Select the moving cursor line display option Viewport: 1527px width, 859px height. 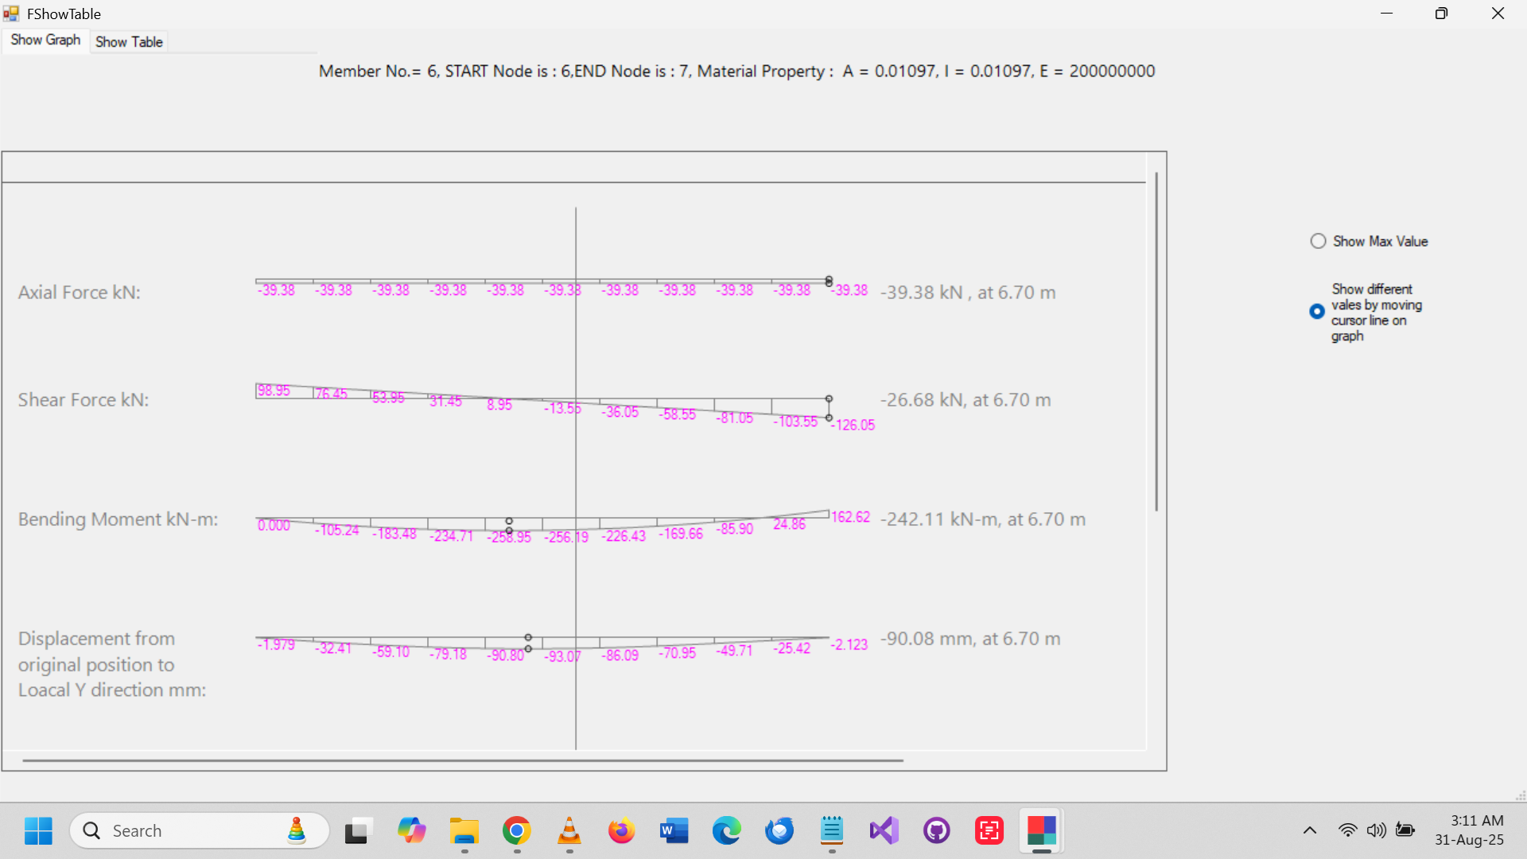tap(1318, 311)
